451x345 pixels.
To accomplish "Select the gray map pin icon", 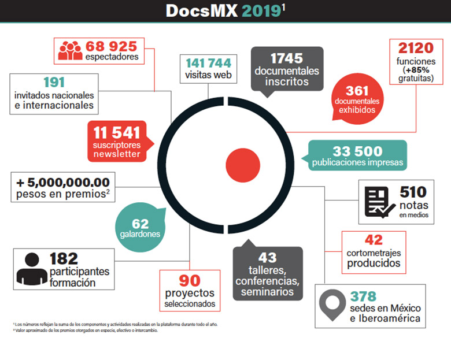I will click(x=332, y=305).
